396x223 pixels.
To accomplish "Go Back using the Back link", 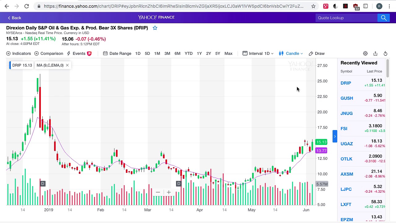I will click(15, 18).
